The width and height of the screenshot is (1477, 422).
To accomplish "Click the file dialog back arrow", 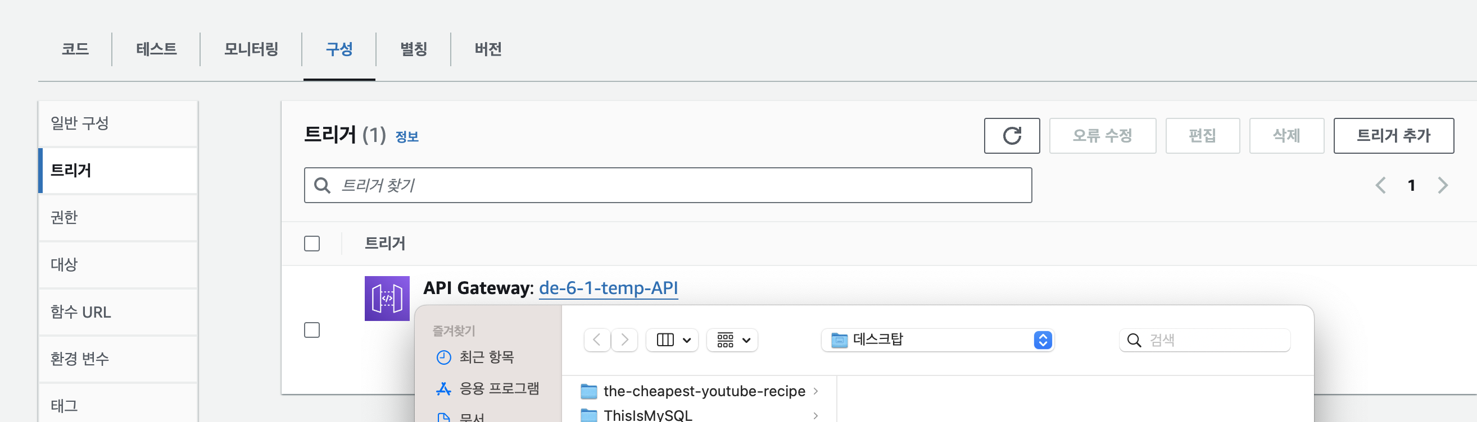I will pos(597,340).
